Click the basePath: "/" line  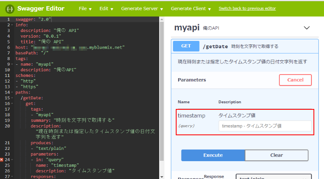click(32, 53)
